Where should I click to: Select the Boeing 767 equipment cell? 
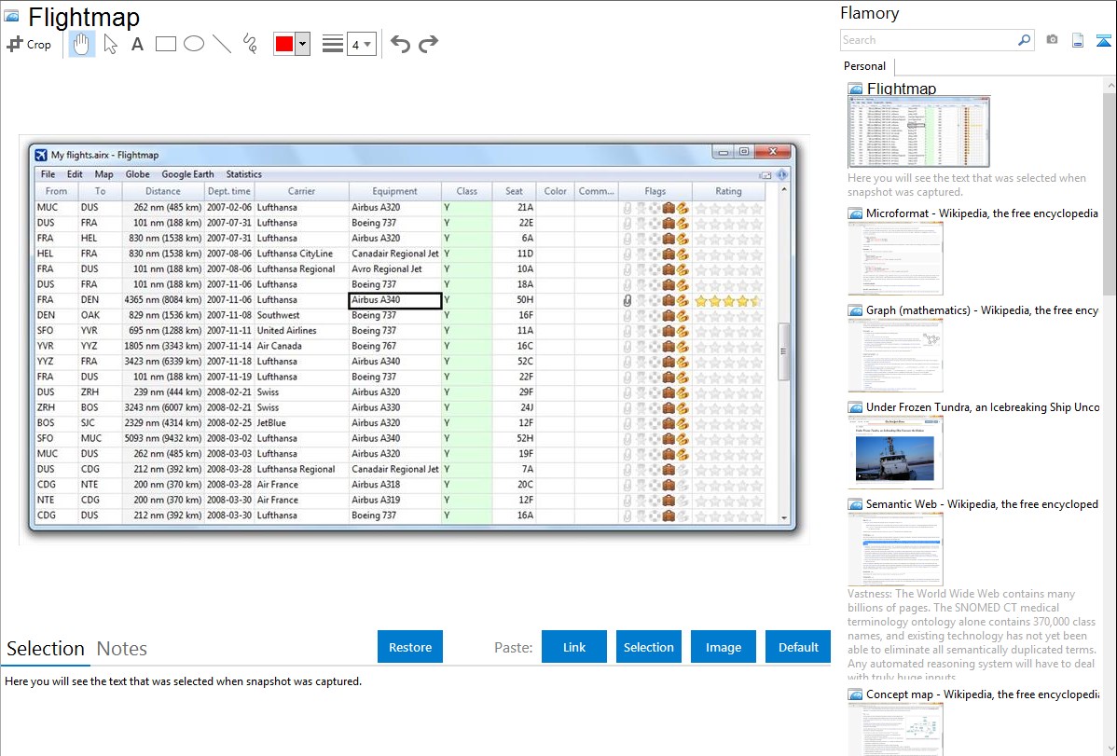point(394,346)
